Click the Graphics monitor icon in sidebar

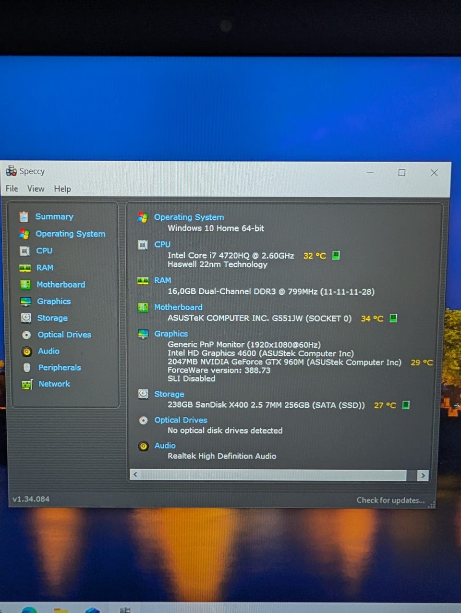click(x=26, y=301)
